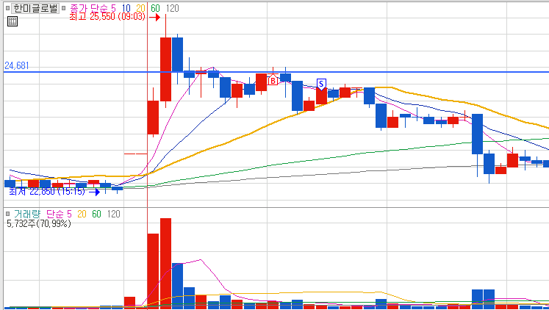The width and height of the screenshot is (549, 310).
Task: Click the 최고 25,550 high price label
Action: 107,16
